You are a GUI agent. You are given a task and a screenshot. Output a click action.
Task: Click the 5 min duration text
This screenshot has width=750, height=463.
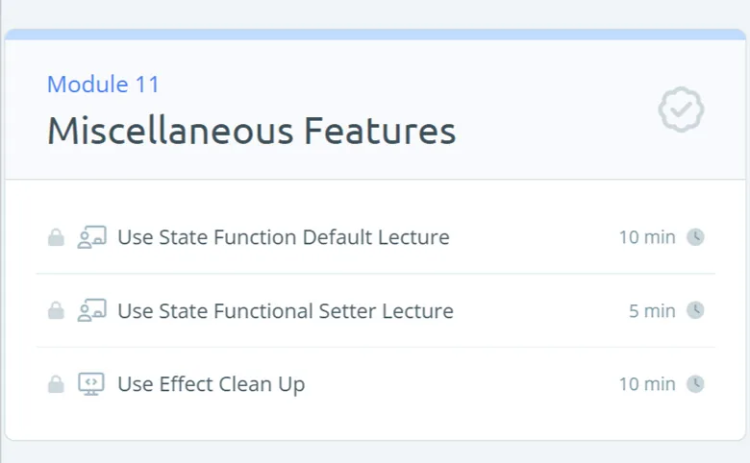(652, 311)
